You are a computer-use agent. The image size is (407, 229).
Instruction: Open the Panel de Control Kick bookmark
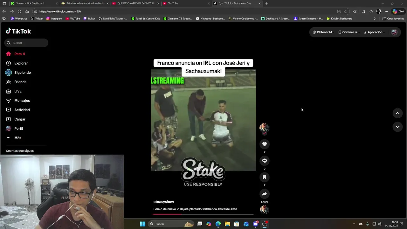[146, 19]
